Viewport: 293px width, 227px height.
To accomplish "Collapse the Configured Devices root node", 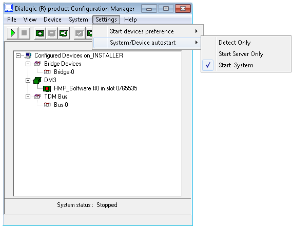I will pyautogui.click(x=18, y=55).
